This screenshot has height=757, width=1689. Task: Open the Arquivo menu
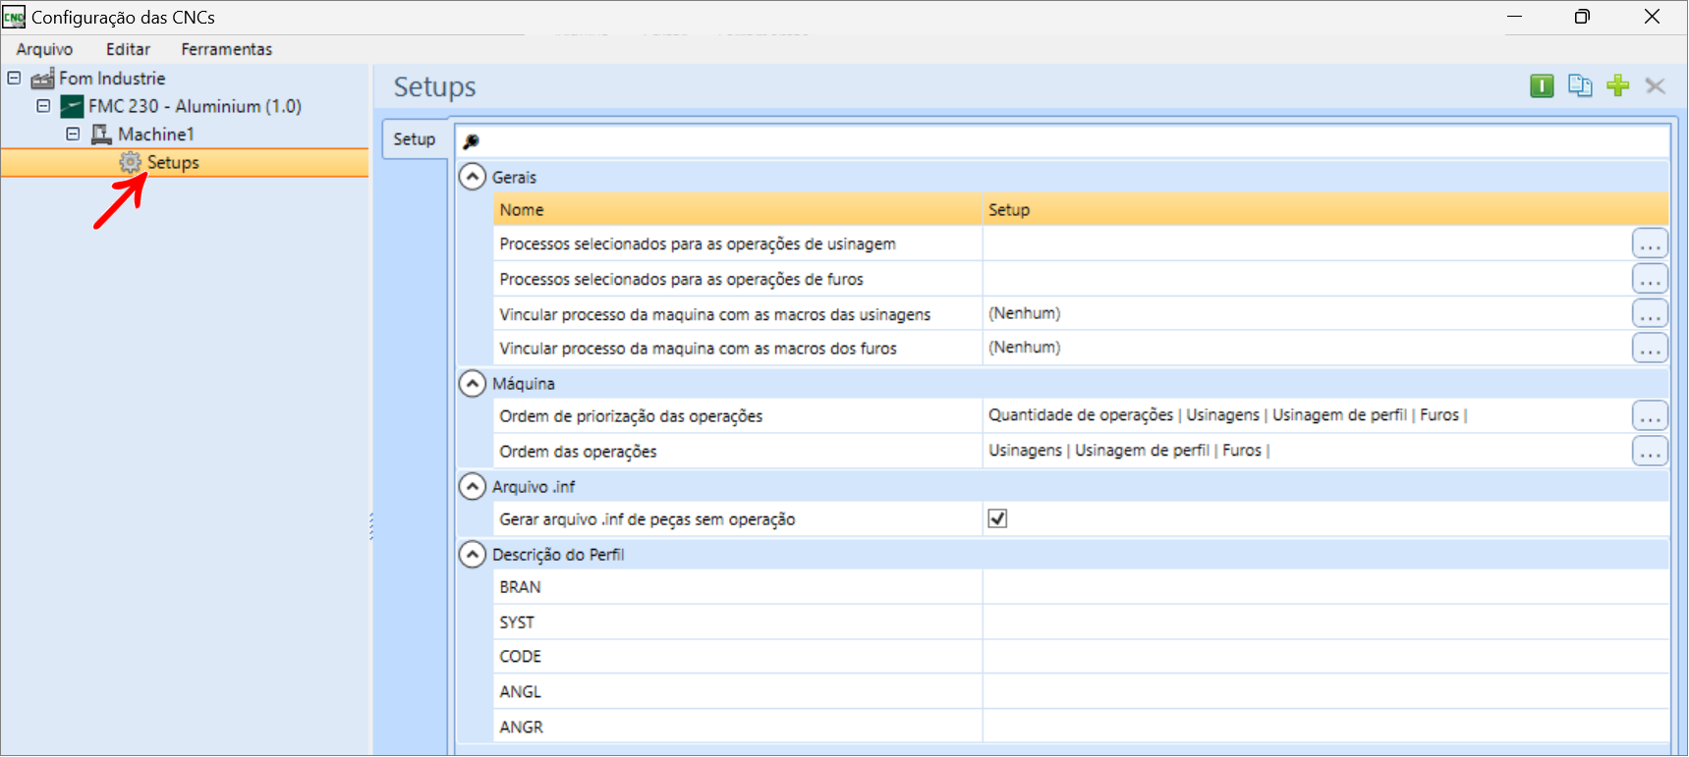pos(44,49)
